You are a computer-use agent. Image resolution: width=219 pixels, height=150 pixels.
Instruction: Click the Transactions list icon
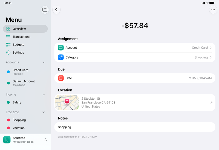[8, 37]
